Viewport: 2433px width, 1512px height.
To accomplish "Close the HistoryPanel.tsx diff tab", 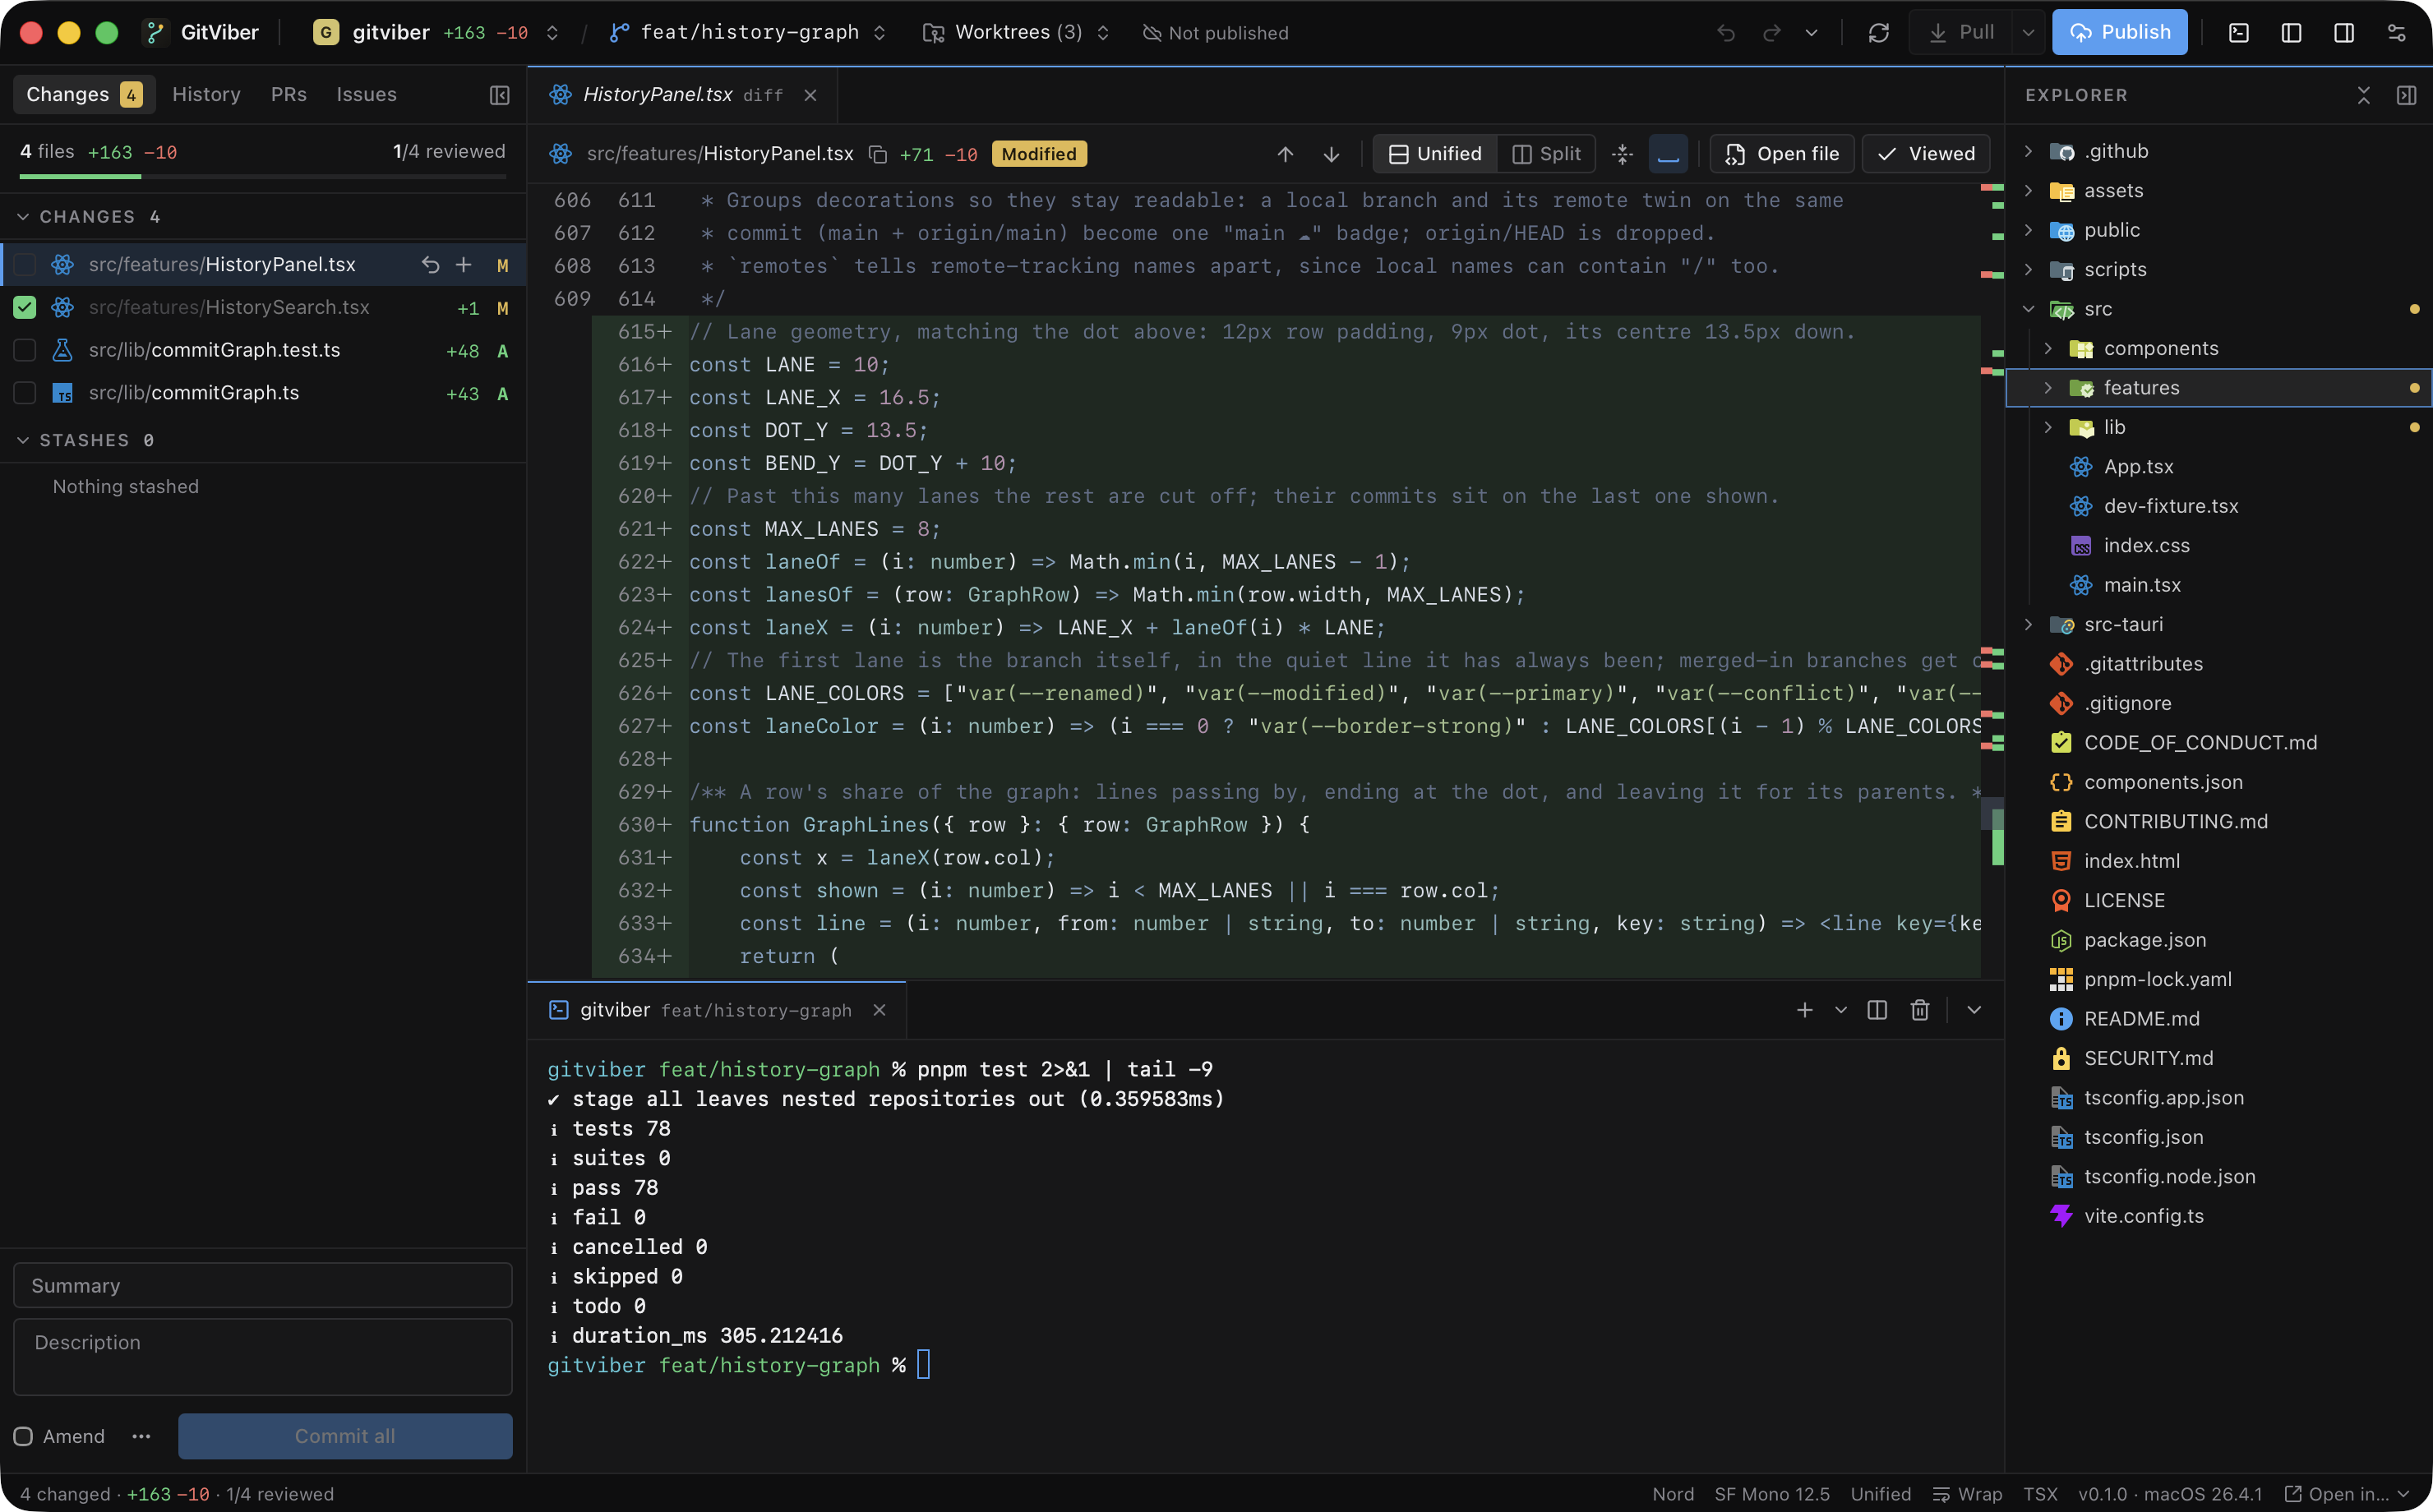I will (810, 95).
